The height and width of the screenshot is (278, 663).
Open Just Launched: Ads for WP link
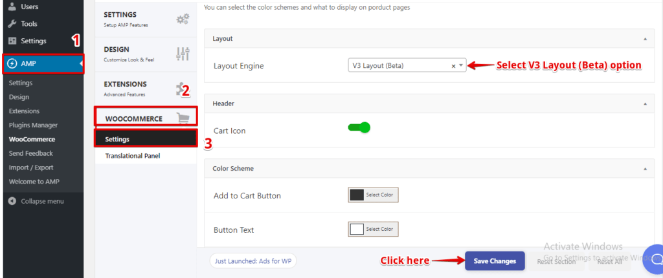253,261
